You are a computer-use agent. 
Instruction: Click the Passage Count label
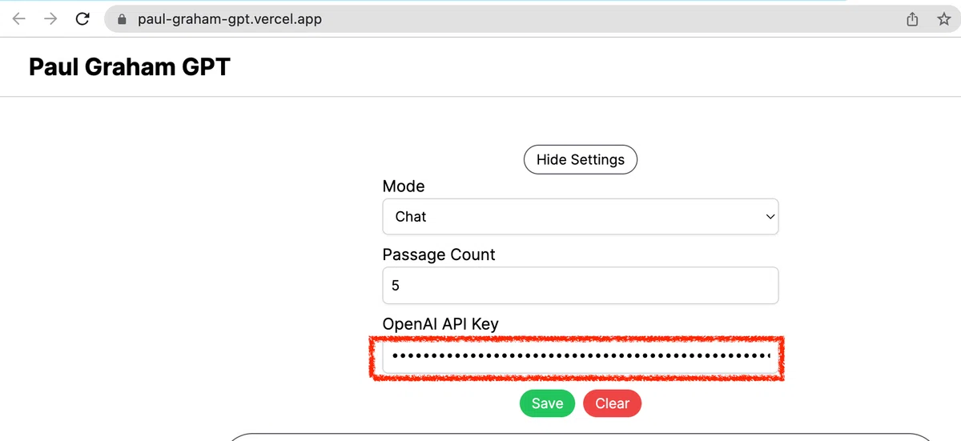point(439,255)
